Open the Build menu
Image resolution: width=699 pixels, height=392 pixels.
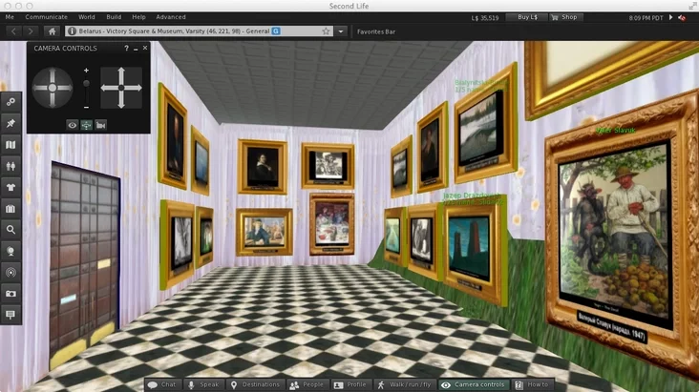click(x=114, y=17)
